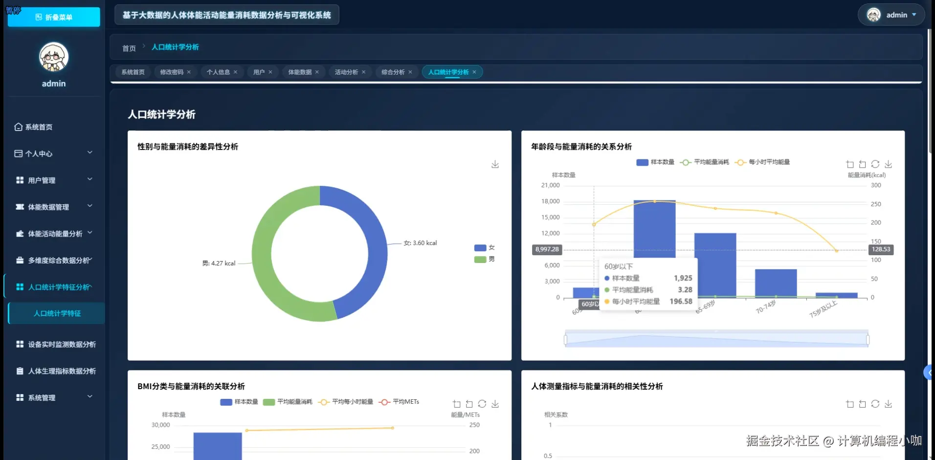The height and width of the screenshot is (460, 935).
Task: Switch to the 综合分析 tab
Action: click(x=393, y=72)
